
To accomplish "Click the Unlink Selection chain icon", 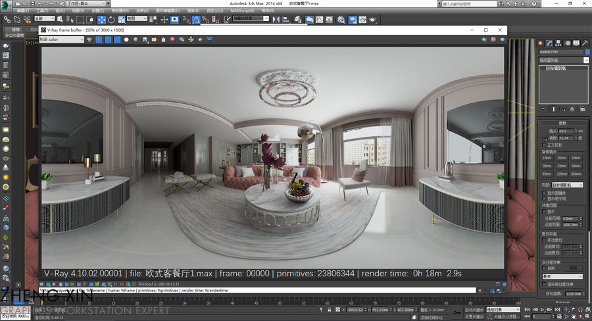I will (x=17, y=19).
